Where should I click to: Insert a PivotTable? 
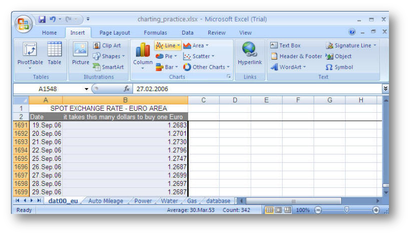click(30, 54)
